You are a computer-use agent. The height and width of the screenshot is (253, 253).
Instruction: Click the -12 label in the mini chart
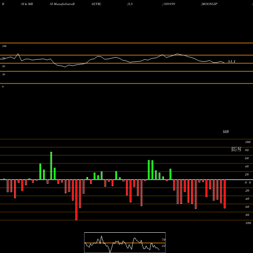163,246
